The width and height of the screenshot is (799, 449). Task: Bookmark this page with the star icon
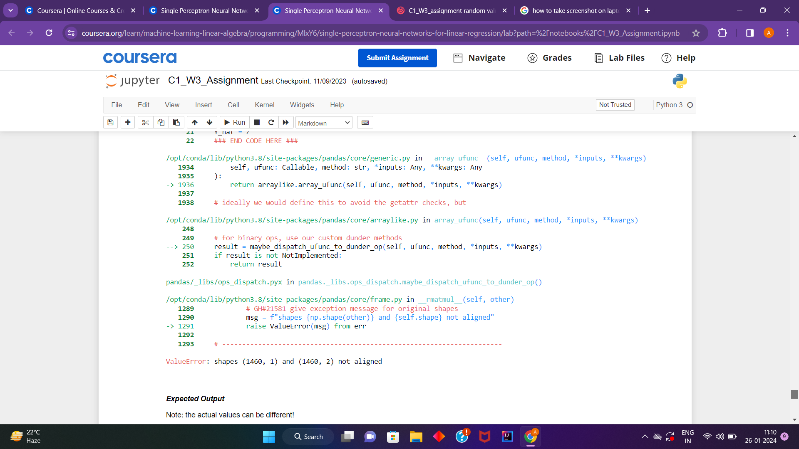(696, 33)
